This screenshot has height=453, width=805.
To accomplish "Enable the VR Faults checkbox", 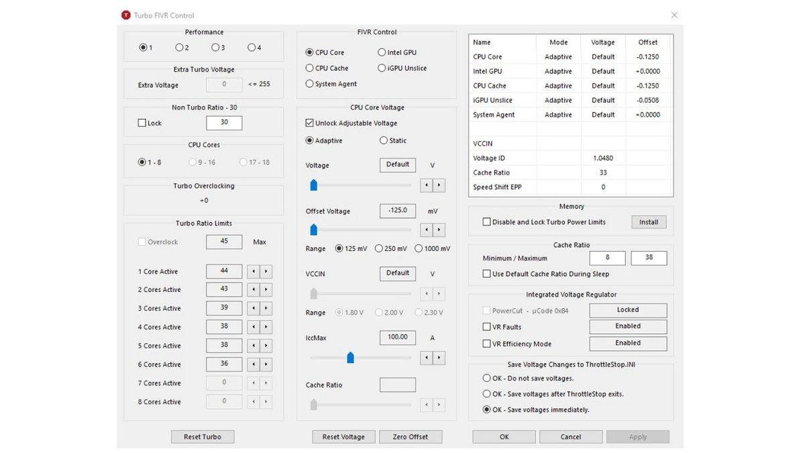I will coord(486,326).
